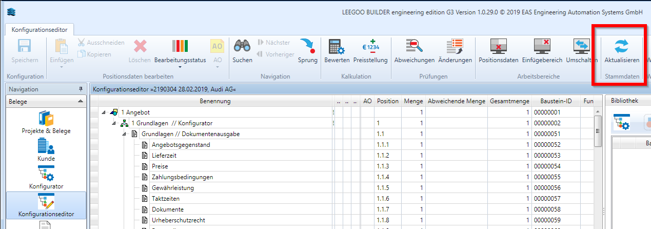Click Ausschneiden scissors button
The image size is (651, 229).
101,42
